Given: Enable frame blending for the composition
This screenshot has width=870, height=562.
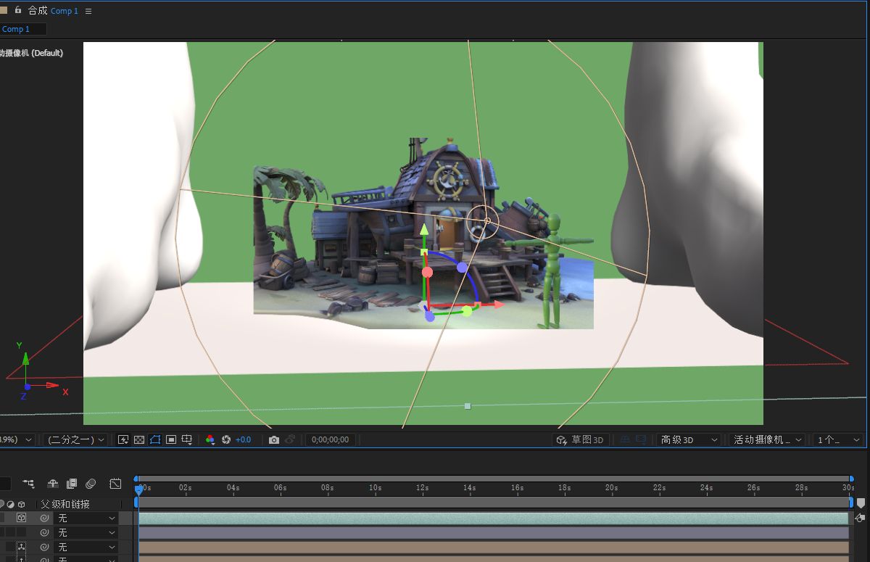Looking at the screenshot, I should click(x=72, y=484).
